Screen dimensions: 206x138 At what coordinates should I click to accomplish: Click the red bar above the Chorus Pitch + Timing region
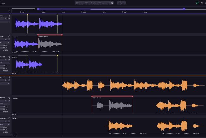112,96
